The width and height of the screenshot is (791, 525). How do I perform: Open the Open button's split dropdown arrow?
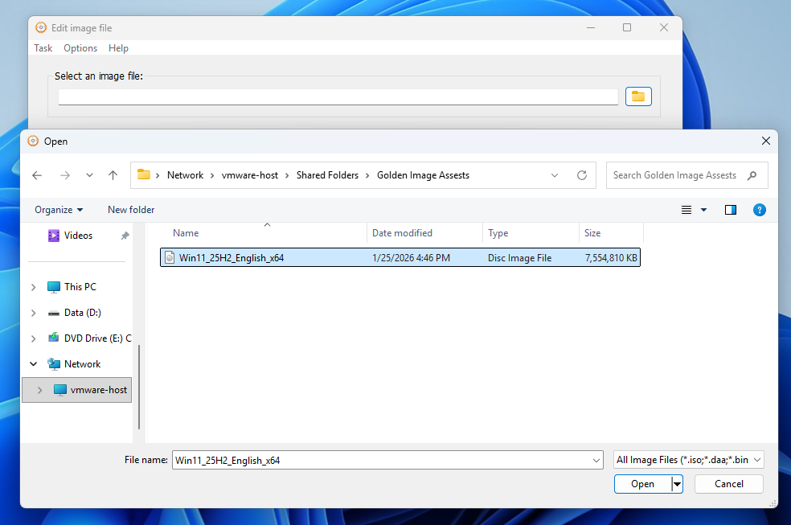click(678, 484)
